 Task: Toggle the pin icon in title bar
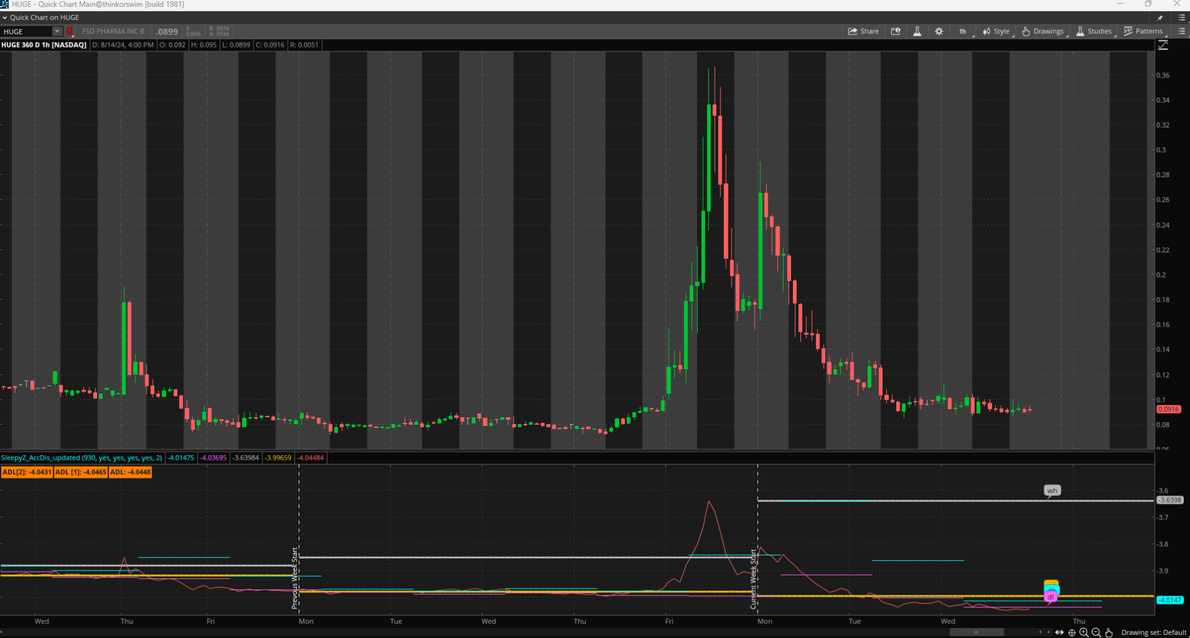tap(1160, 18)
